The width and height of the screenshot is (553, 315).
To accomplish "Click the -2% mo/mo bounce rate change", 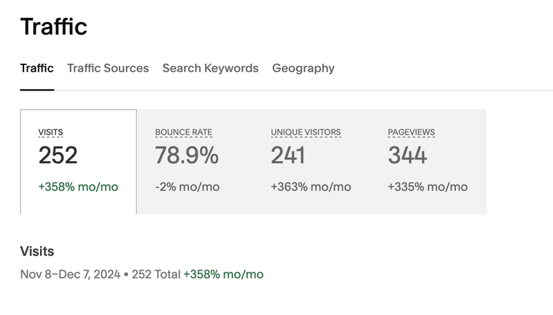I will point(187,187).
